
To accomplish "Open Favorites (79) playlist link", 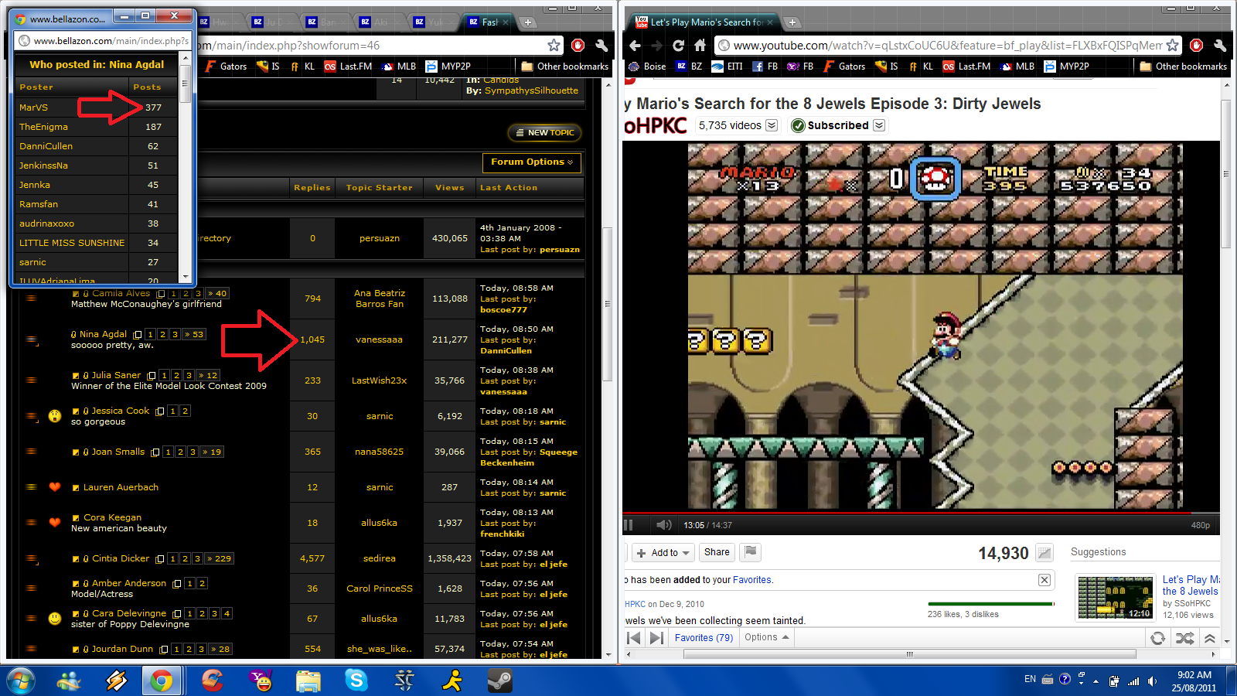I will [x=704, y=638].
